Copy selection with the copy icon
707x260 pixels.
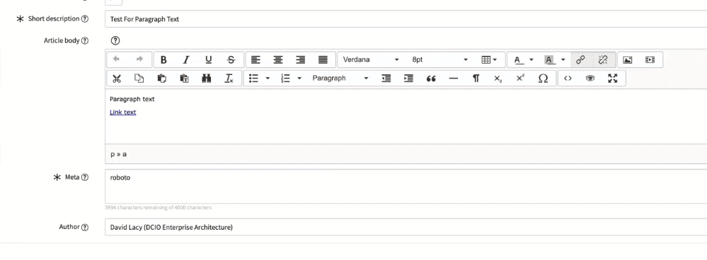pyautogui.click(x=139, y=78)
